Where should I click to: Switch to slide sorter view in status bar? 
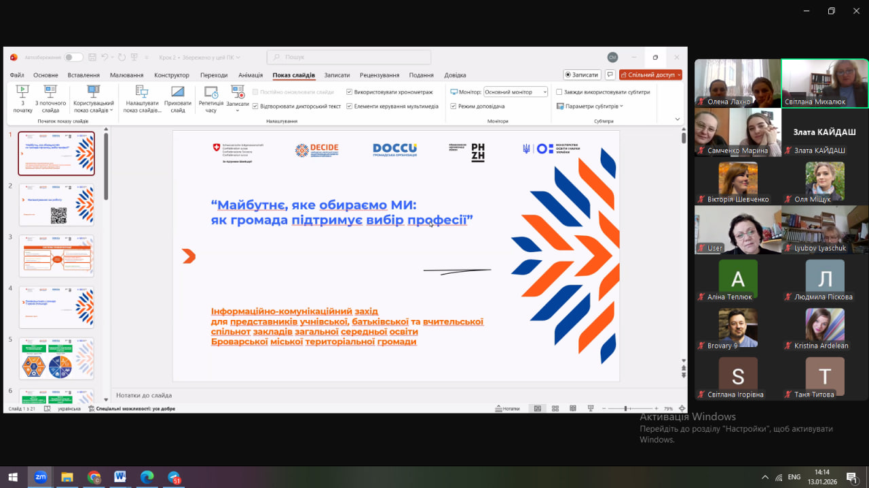(555, 409)
